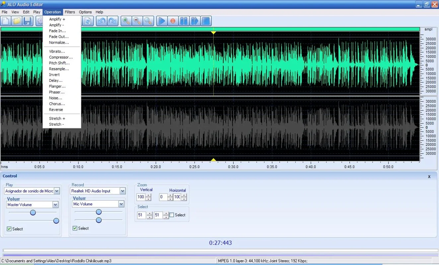Start recording with the red Record button
Image resolution: width=439 pixels, height=265 pixels.
(173, 21)
